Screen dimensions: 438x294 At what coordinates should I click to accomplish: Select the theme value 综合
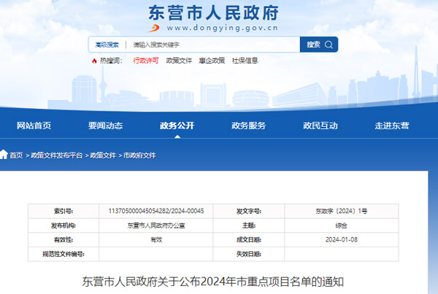pyautogui.click(x=342, y=225)
